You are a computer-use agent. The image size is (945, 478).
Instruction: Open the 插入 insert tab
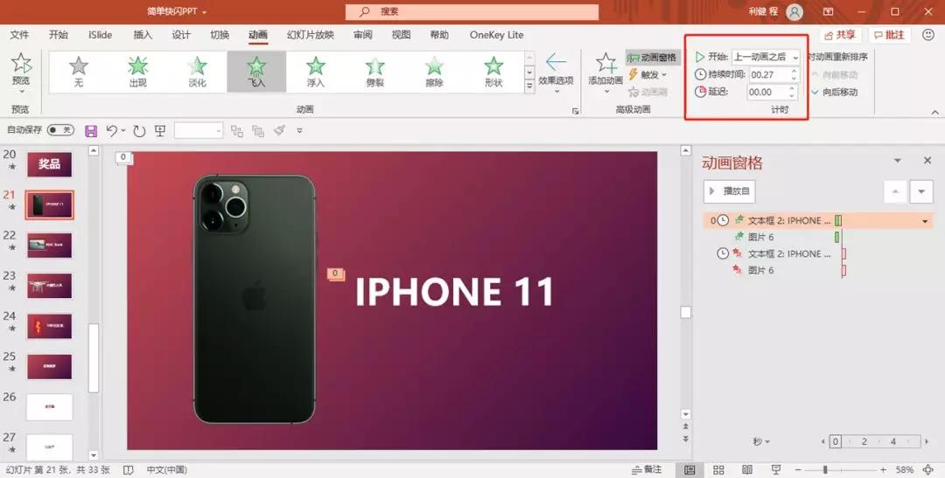pyautogui.click(x=143, y=35)
